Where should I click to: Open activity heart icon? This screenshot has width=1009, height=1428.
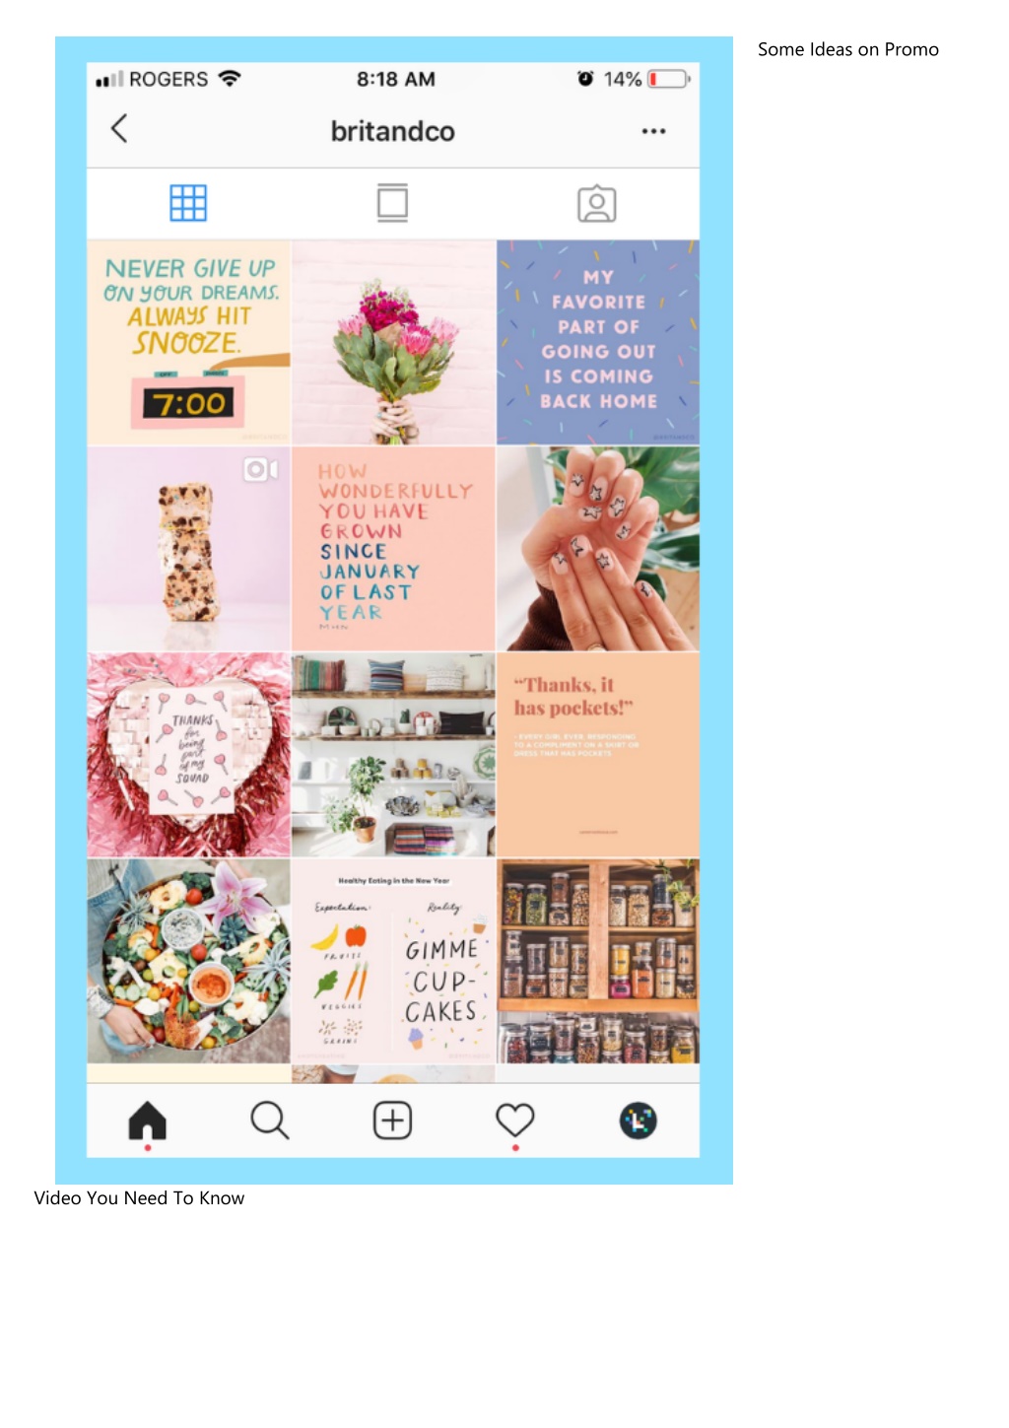click(514, 1120)
